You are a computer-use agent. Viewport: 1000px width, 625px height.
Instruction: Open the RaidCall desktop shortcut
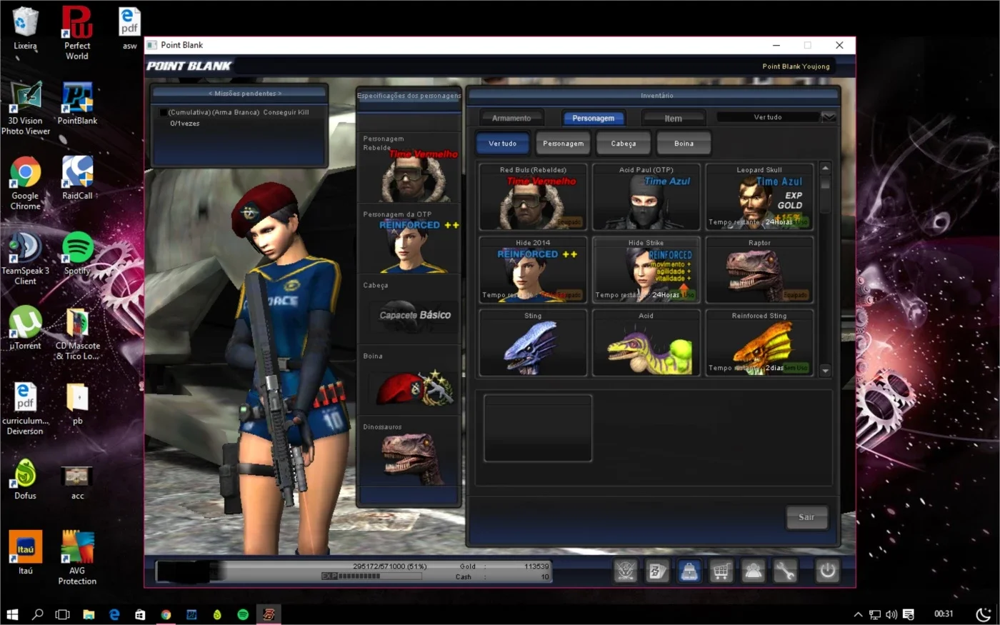[x=77, y=179]
